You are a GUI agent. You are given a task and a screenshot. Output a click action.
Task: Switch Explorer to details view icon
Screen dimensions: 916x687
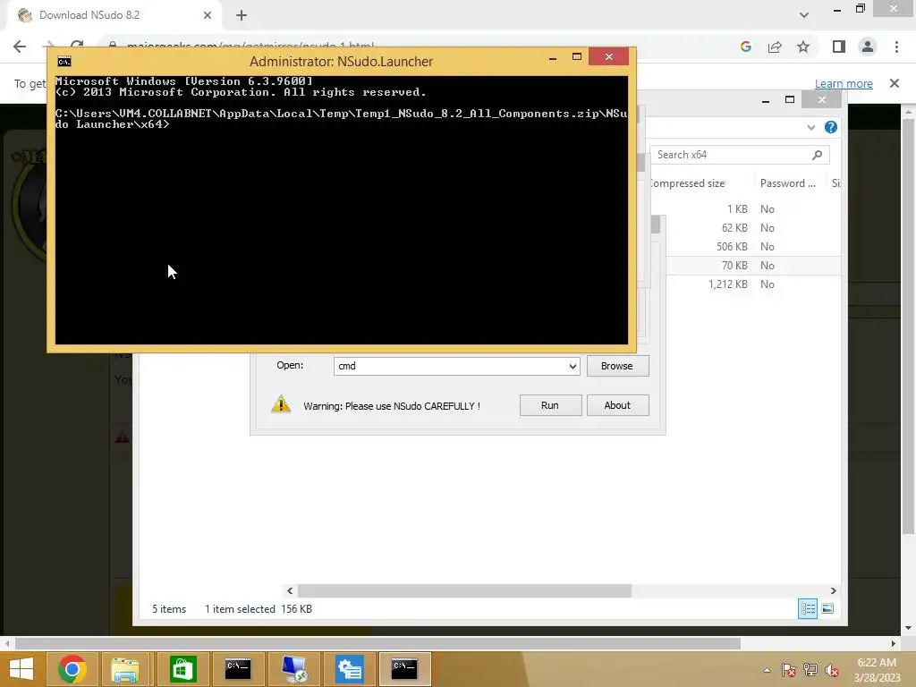[x=808, y=608]
